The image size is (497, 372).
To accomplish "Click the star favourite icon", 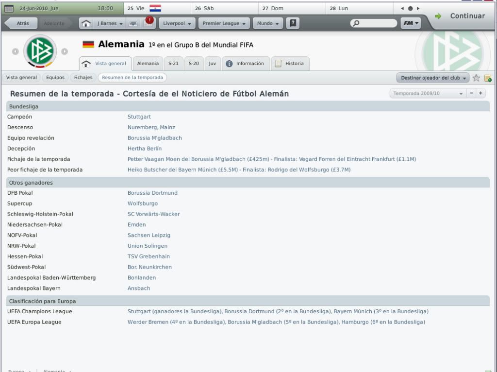I will 476,78.
